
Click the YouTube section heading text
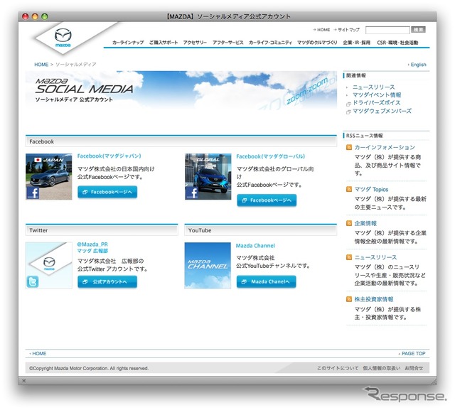coord(200,230)
